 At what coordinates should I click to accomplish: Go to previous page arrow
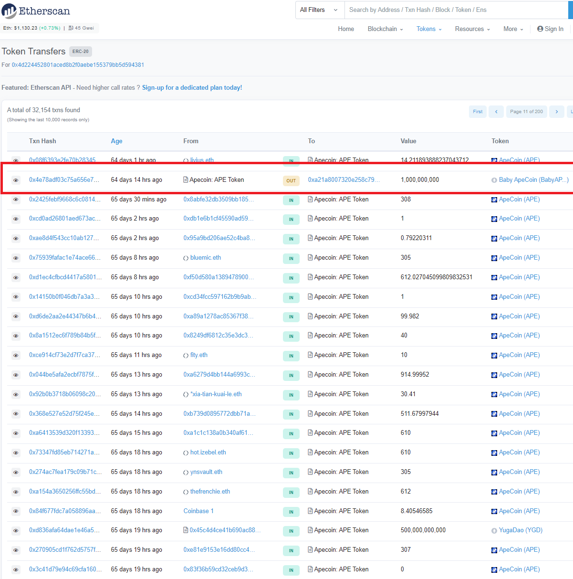[496, 112]
